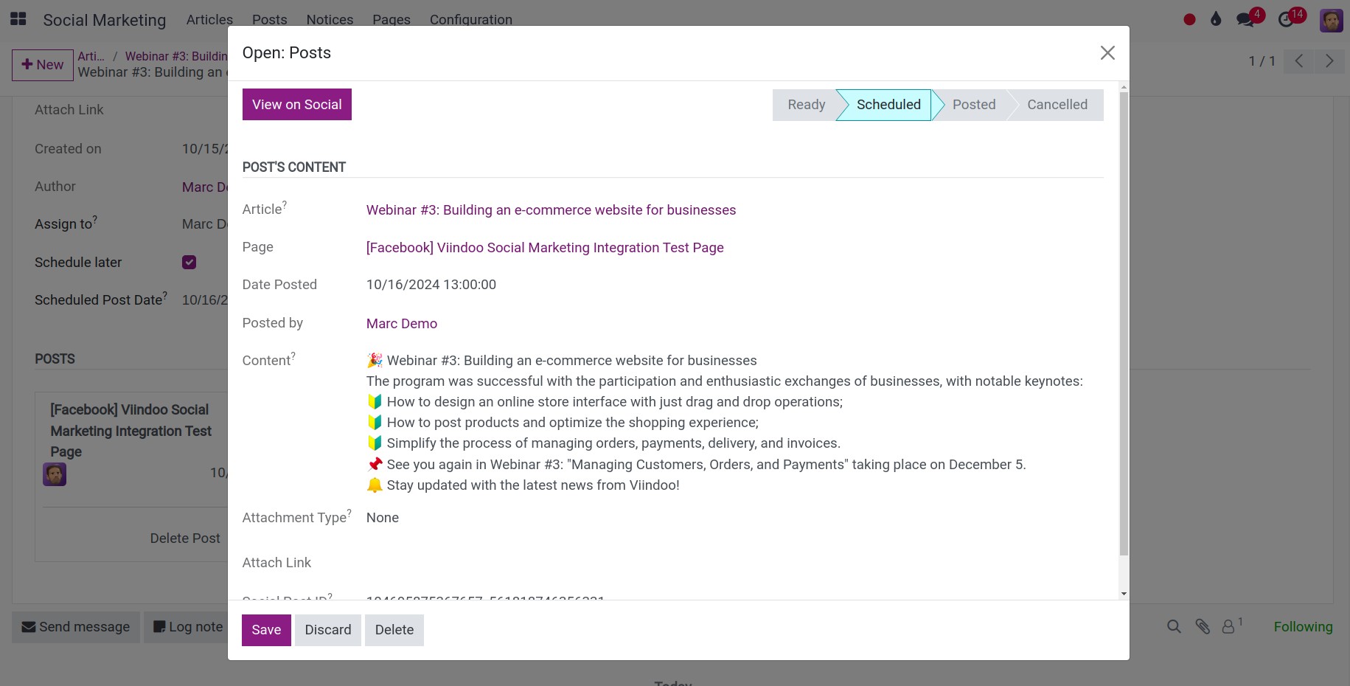Screen dimensions: 1350x686
Task: Open the Pages menu
Action: pos(392,20)
